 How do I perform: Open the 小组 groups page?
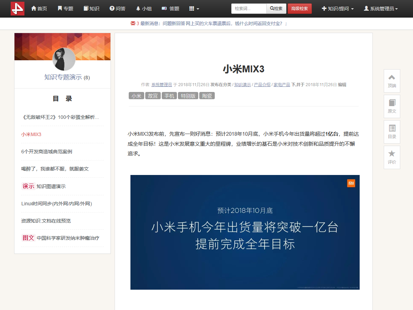(x=144, y=9)
